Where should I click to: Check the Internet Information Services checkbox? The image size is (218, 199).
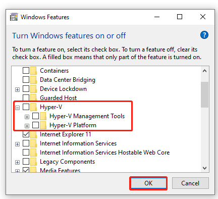point(26,143)
